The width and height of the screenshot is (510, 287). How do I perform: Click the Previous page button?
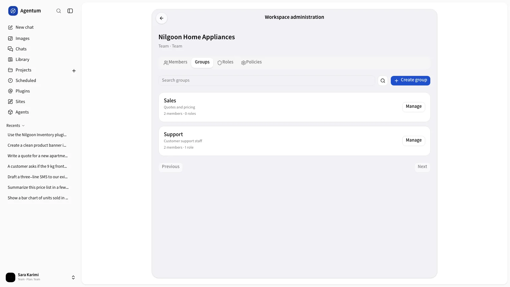(171, 167)
